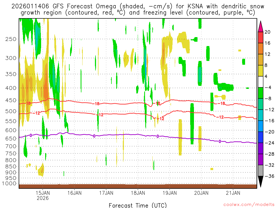Click the 250 pressure level label
Image resolution: width=277 pixels, height=208 pixels.
tap(11, 39)
